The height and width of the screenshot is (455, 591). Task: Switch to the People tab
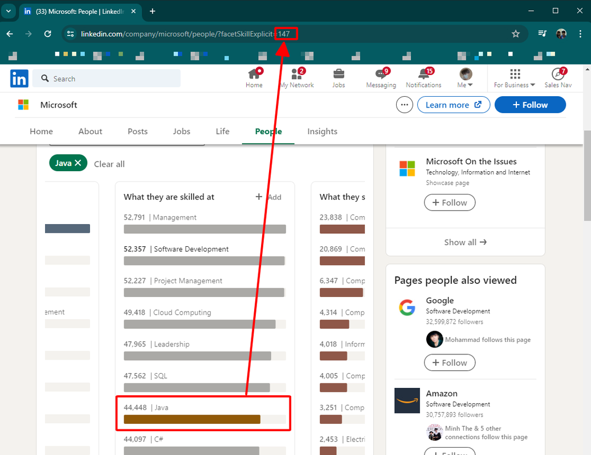[268, 131]
